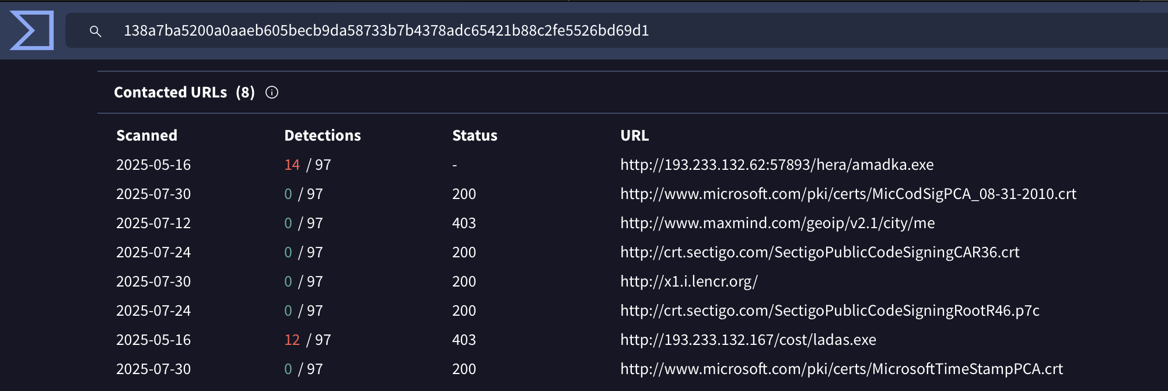This screenshot has height=391, width=1168.
Task: Click detections for MicCodSigPCA row
Action: (303, 194)
